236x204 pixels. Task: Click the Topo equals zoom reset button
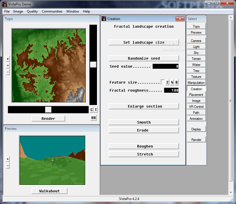pyautogui.click(x=8, y=65)
